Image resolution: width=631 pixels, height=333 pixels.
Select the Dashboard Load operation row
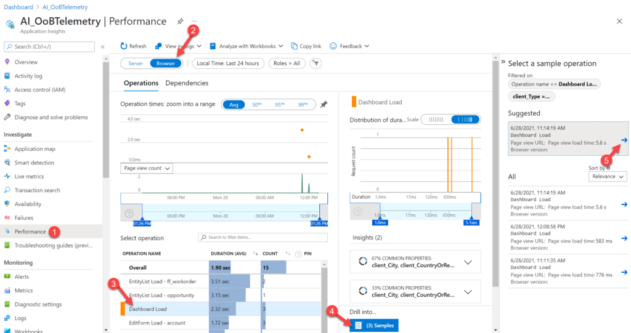click(221, 309)
